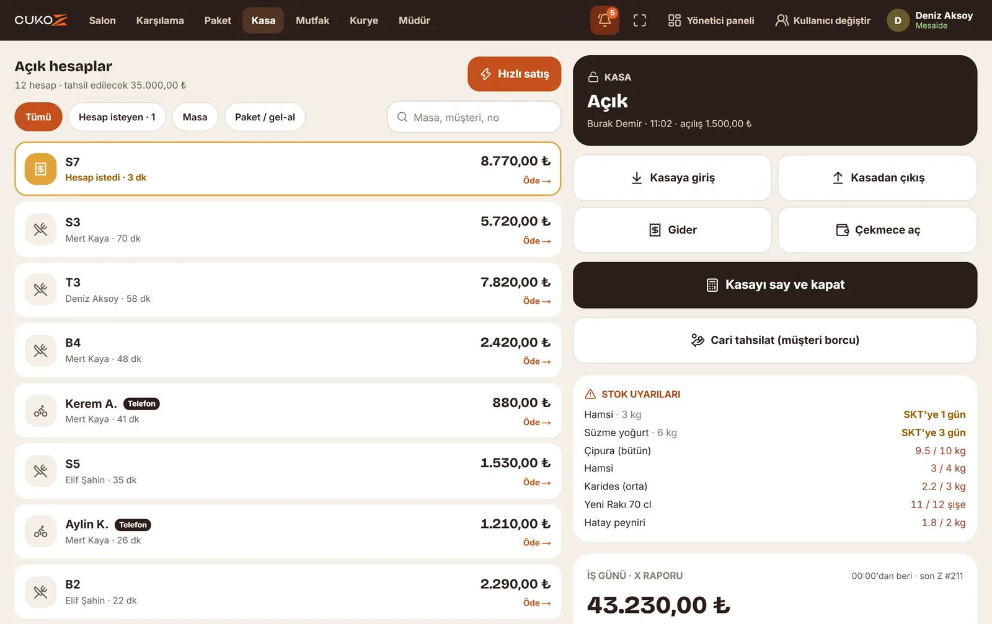Toggle fullscreen mode icon
Image resolution: width=992 pixels, height=624 pixels.
click(640, 20)
